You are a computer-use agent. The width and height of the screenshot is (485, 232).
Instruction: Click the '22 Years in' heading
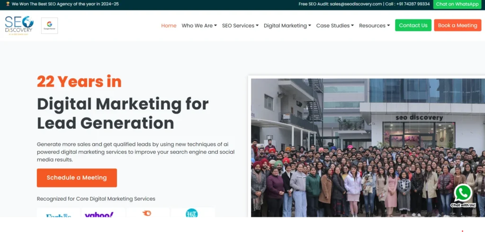pyautogui.click(x=79, y=81)
